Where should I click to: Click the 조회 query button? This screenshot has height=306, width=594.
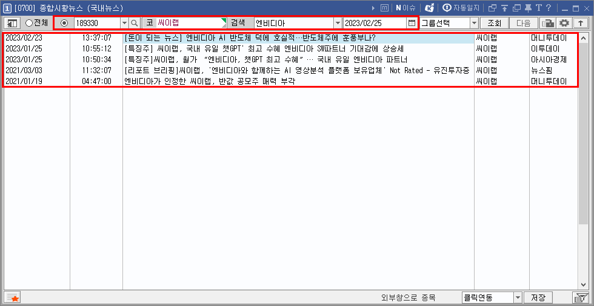tap(494, 23)
